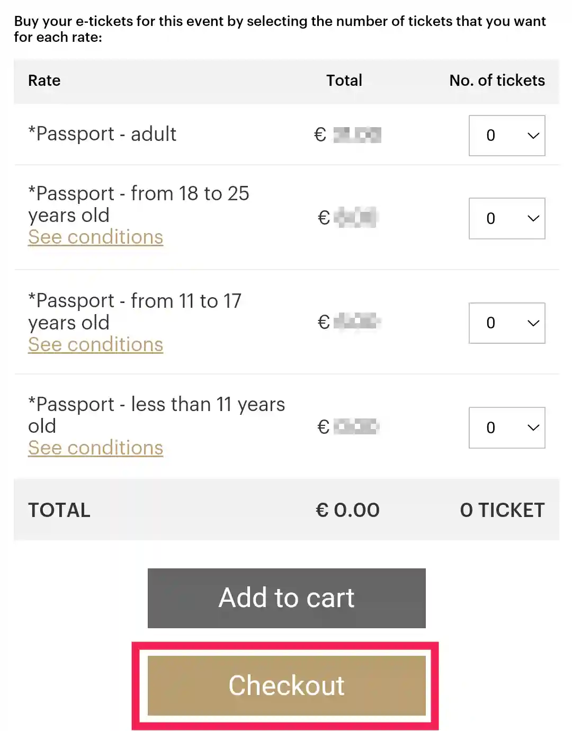
Task: Follow See conditions link for under-11 rate
Action: point(95,448)
